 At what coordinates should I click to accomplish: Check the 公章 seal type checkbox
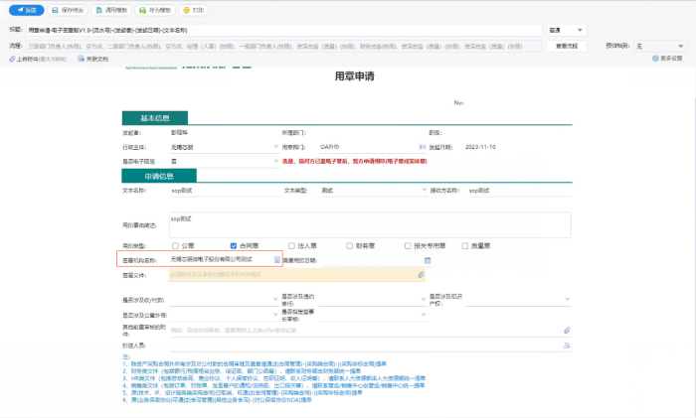[x=176, y=245]
